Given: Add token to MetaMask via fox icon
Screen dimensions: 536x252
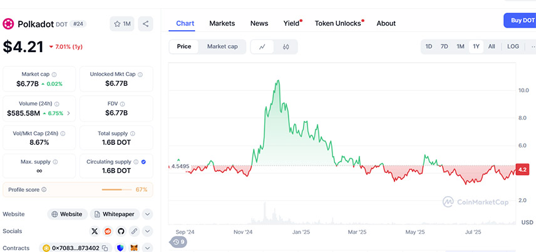Looking at the screenshot, I should tap(135, 248).
